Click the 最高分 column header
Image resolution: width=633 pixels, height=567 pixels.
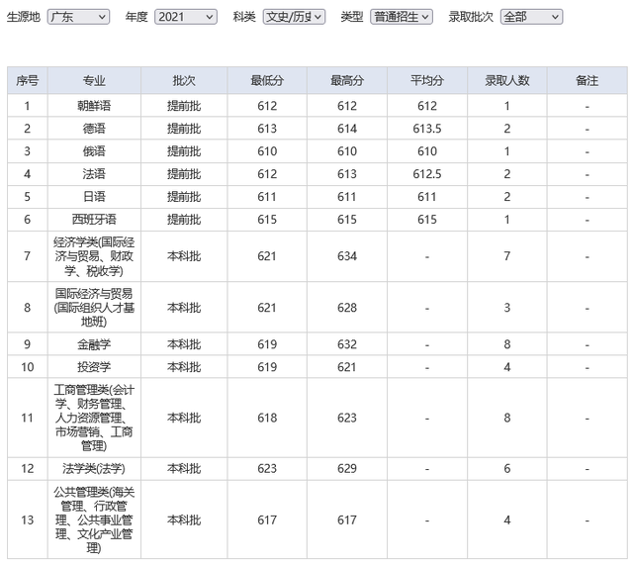(347, 81)
